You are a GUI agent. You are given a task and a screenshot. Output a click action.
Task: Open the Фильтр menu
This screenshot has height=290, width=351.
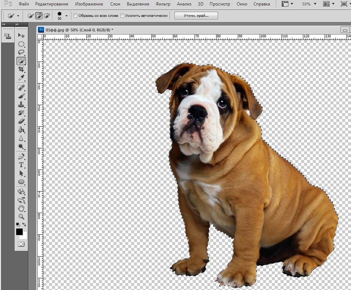[x=163, y=4]
